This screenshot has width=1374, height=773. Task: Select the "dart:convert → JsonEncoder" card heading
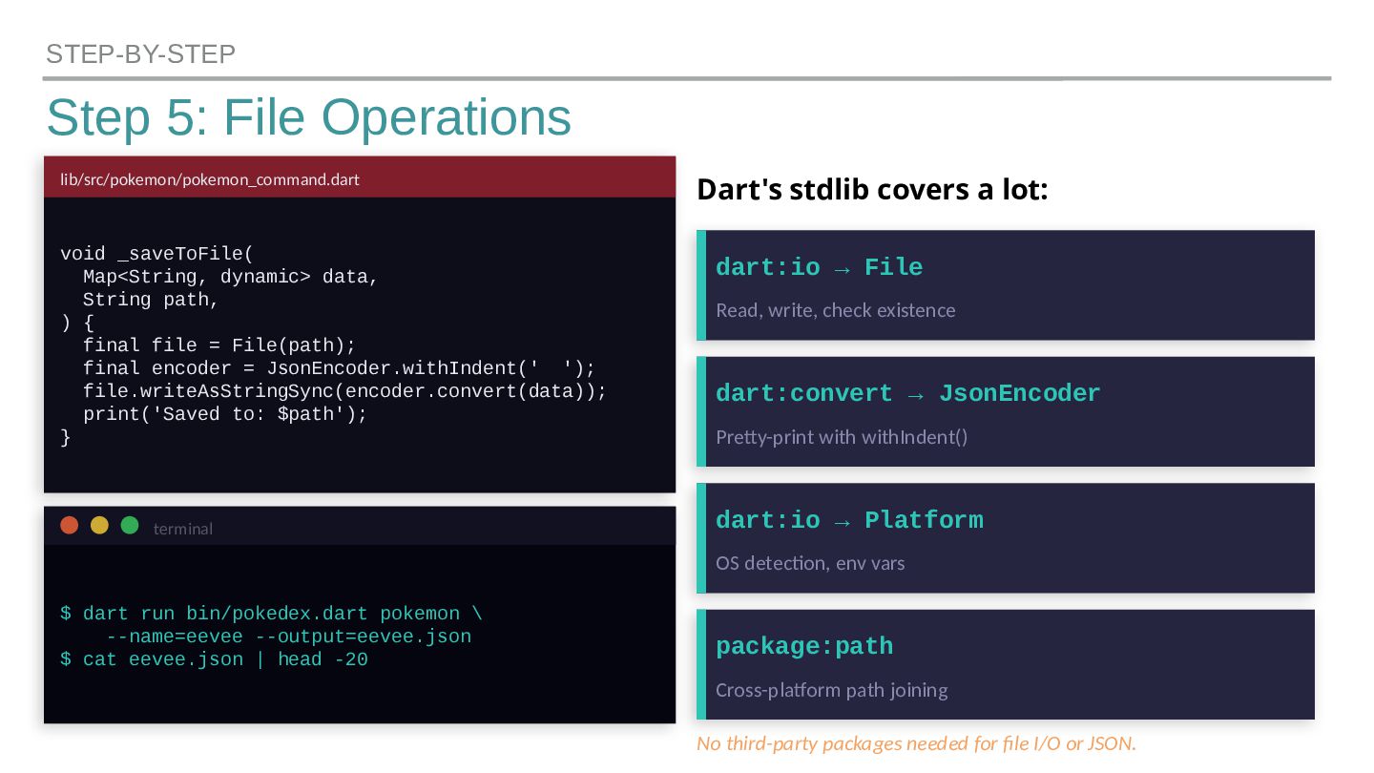(x=907, y=394)
